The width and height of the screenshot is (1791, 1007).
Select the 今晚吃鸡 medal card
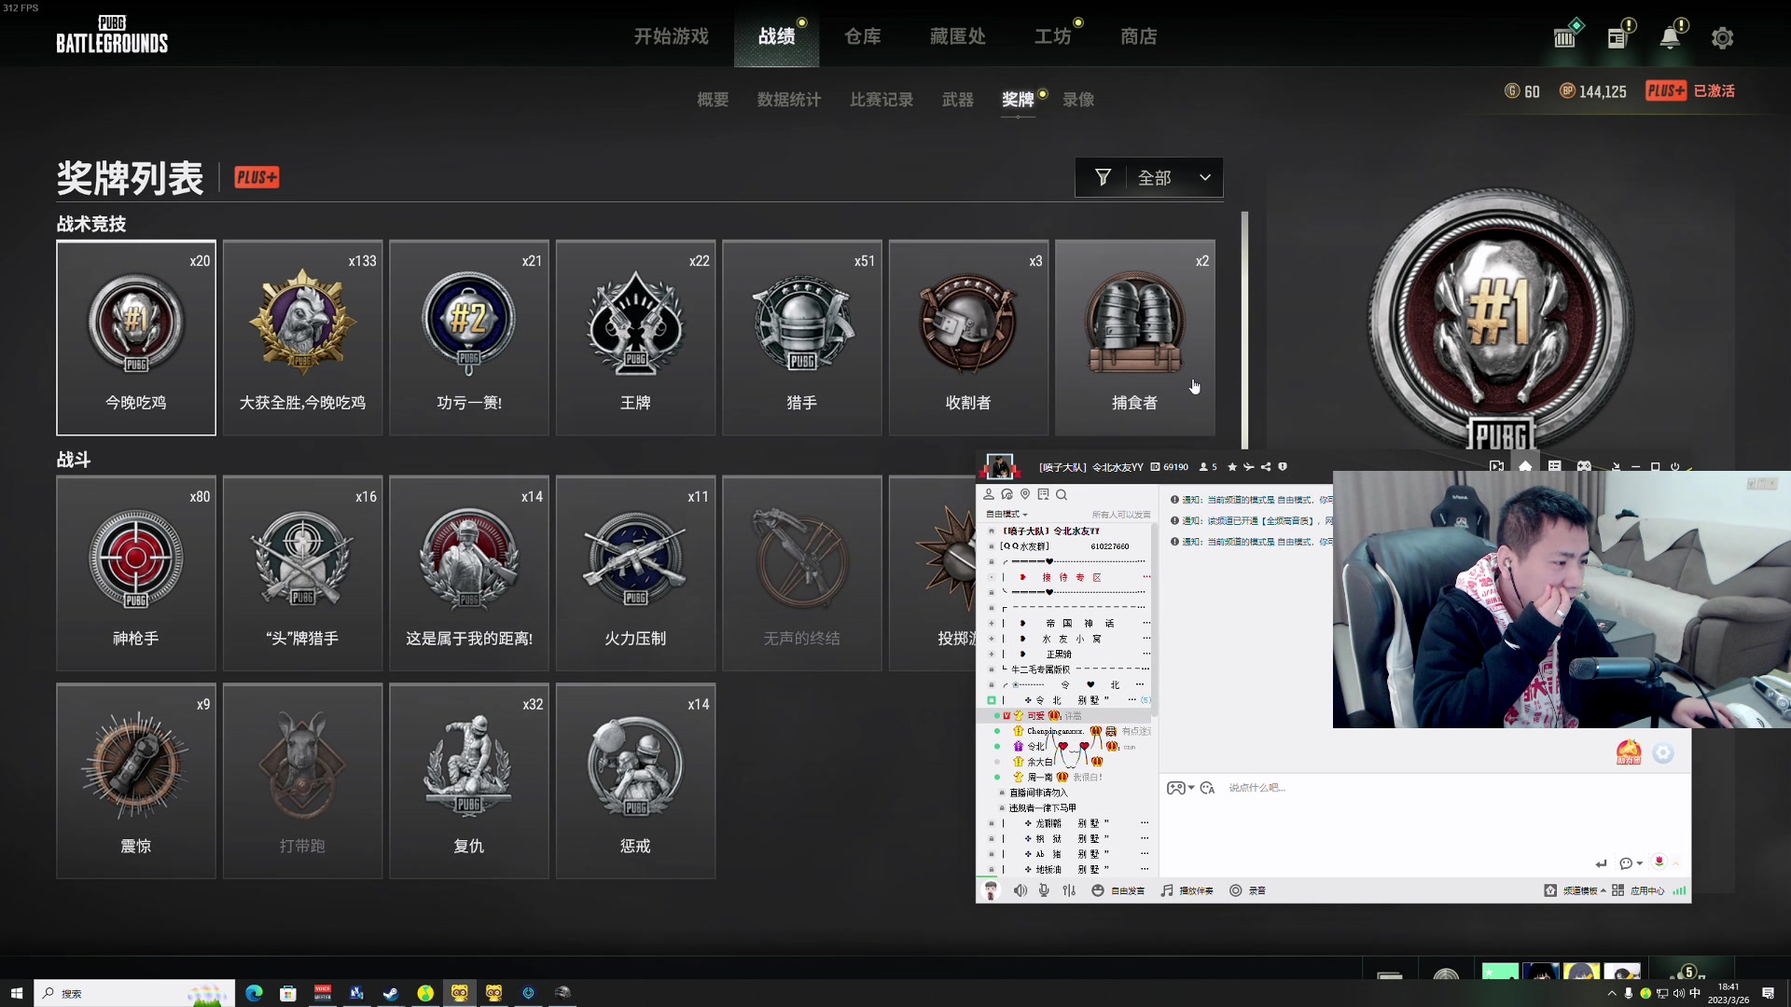[x=136, y=338]
